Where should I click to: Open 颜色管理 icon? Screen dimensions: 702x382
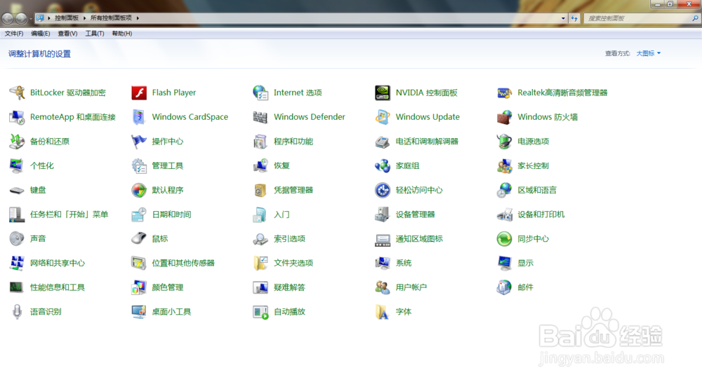click(x=139, y=287)
